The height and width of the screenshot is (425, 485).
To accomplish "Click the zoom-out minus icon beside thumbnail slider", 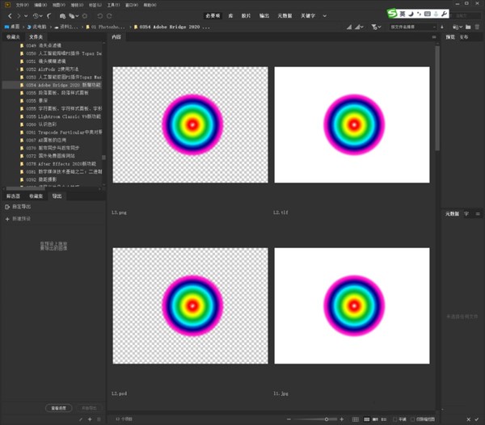I will (289, 419).
